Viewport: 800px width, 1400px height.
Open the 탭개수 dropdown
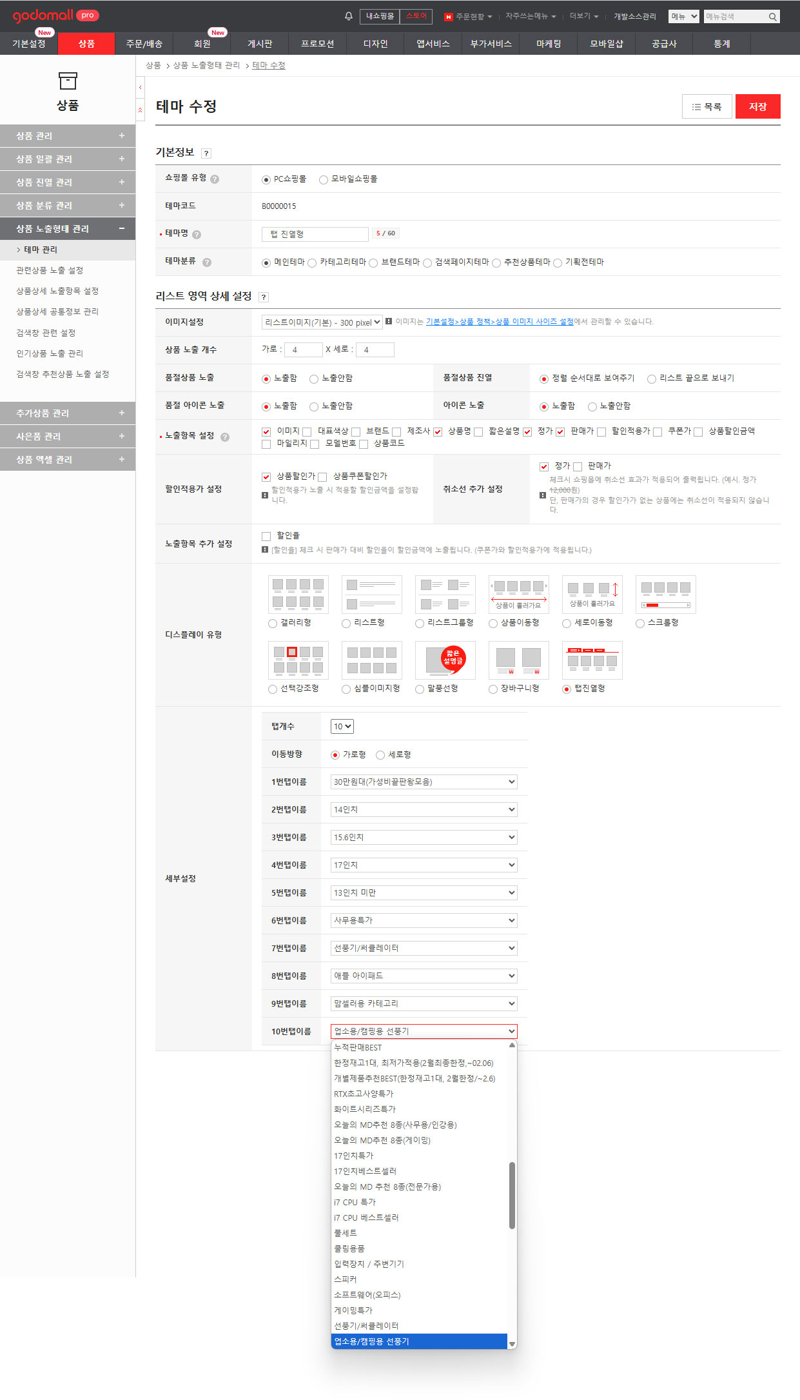coord(342,727)
